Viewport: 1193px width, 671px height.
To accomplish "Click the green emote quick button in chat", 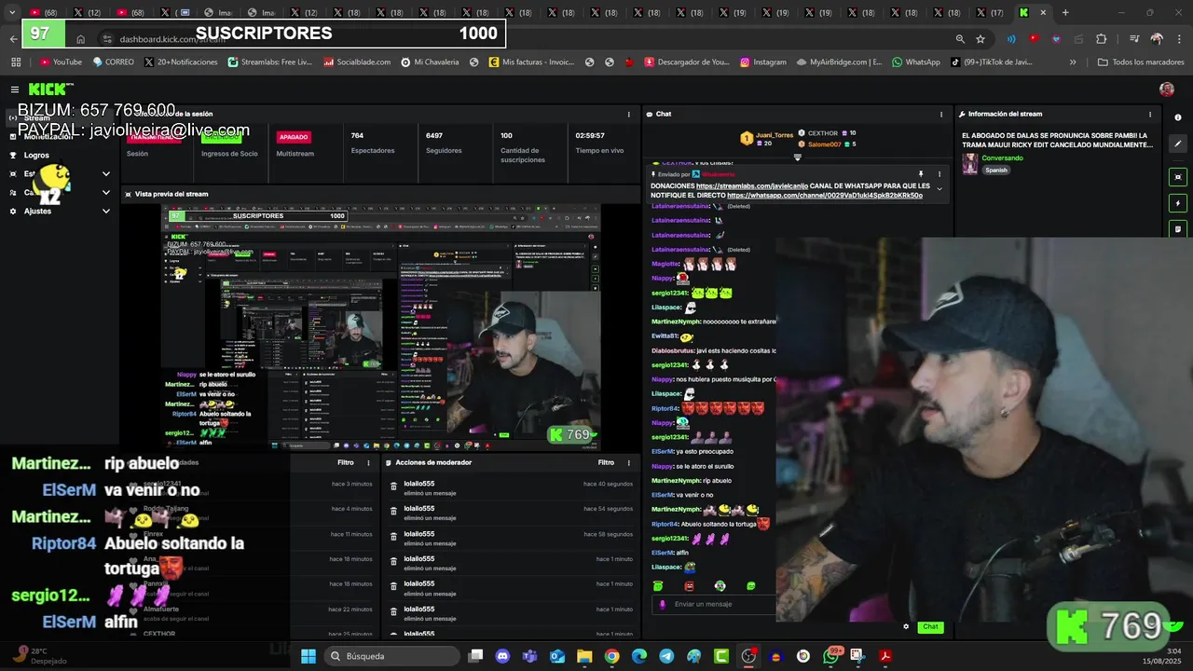I will pyautogui.click(x=658, y=586).
